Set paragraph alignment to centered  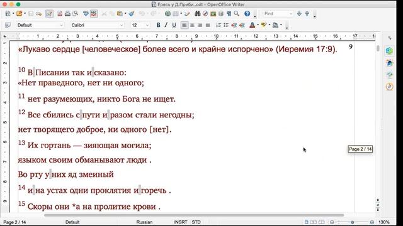(x=192, y=25)
